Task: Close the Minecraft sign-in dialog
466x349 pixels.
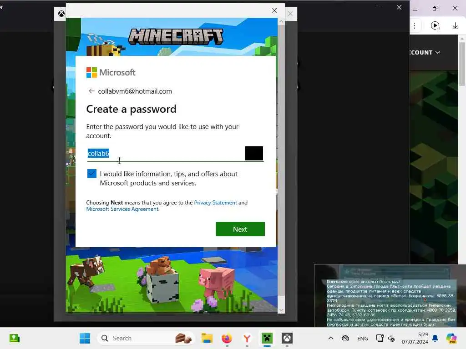Action: point(274,11)
